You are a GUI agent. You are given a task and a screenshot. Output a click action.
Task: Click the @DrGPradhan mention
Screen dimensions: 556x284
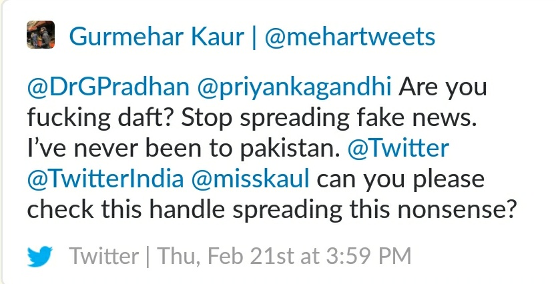(108, 87)
